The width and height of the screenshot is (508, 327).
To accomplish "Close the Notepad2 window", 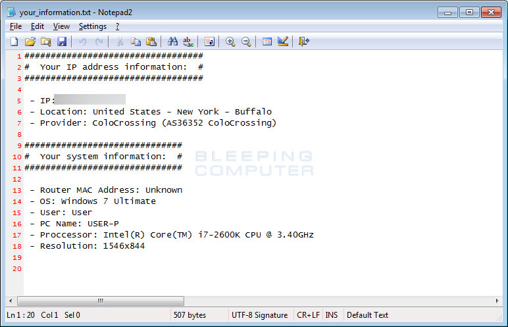I will coord(491,13).
